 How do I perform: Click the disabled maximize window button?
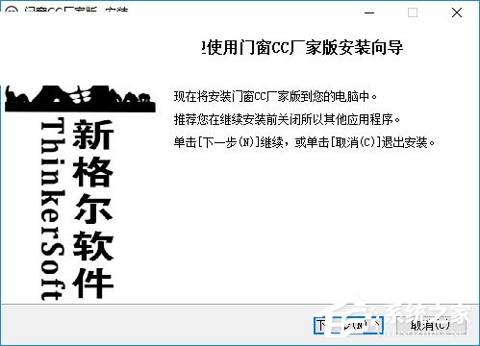click(x=413, y=12)
